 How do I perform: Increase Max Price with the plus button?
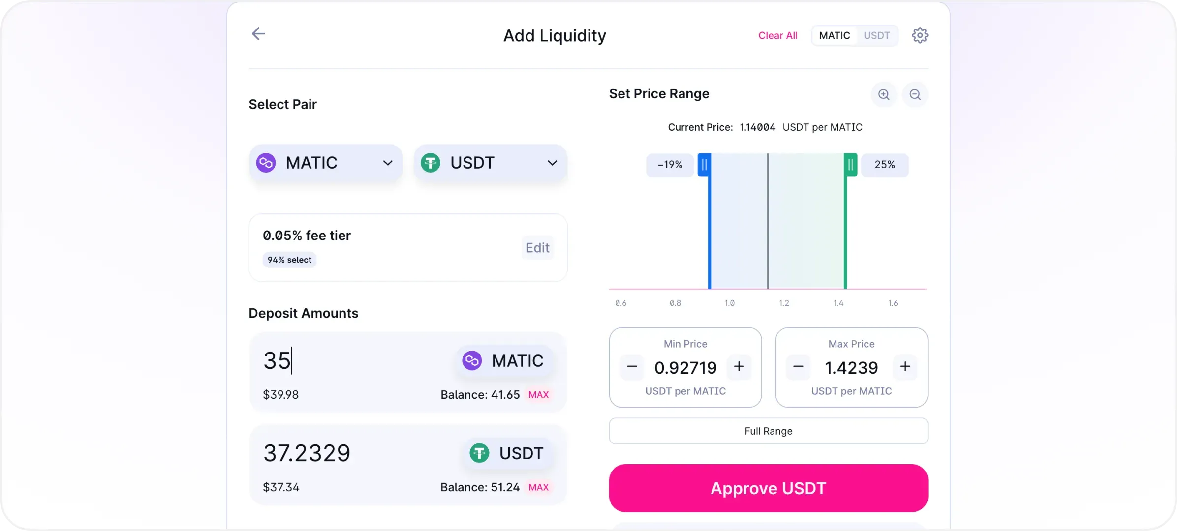coord(905,367)
